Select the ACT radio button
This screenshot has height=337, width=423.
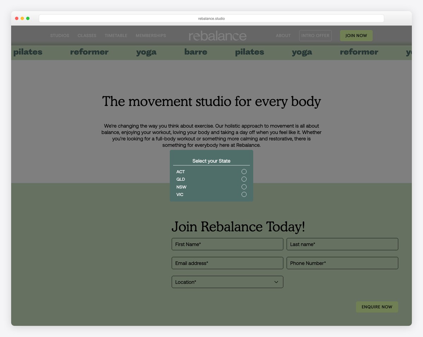pyautogui.click(x=244, y=171)
